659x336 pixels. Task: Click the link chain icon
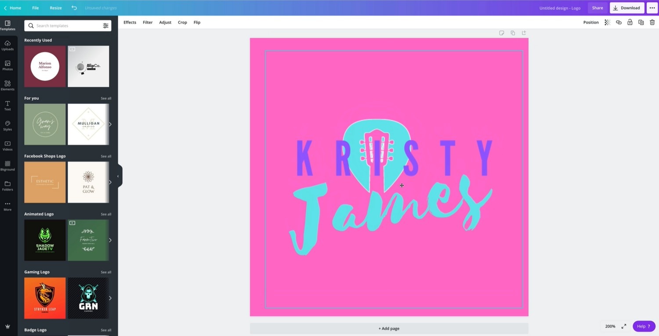pyautogui.click(x=619, y=22)
